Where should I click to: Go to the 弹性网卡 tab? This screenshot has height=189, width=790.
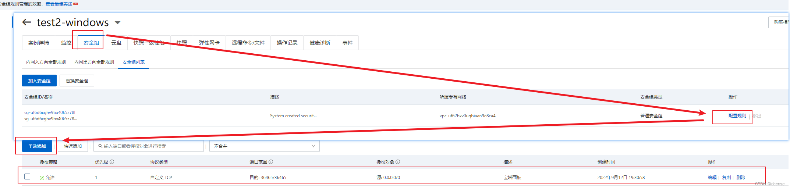(x=209, y=43)
